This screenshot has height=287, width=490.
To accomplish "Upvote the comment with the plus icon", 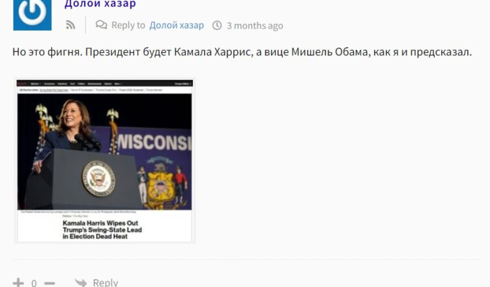I will click(x=18, y=282).
